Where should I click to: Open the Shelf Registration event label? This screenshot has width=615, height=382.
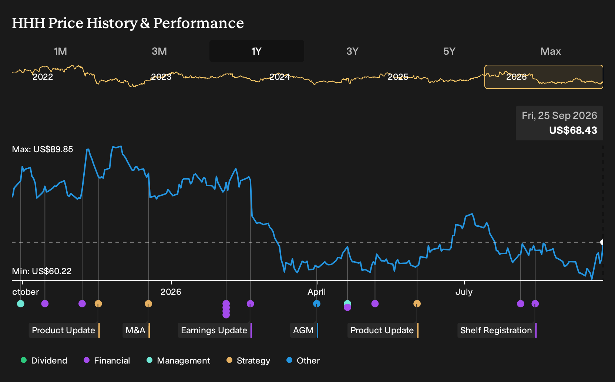click(497, 330)
